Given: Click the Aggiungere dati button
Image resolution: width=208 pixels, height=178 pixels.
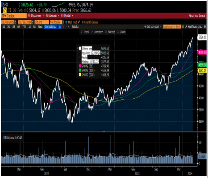Looking at the screenshot, I should tap(172, 27).
